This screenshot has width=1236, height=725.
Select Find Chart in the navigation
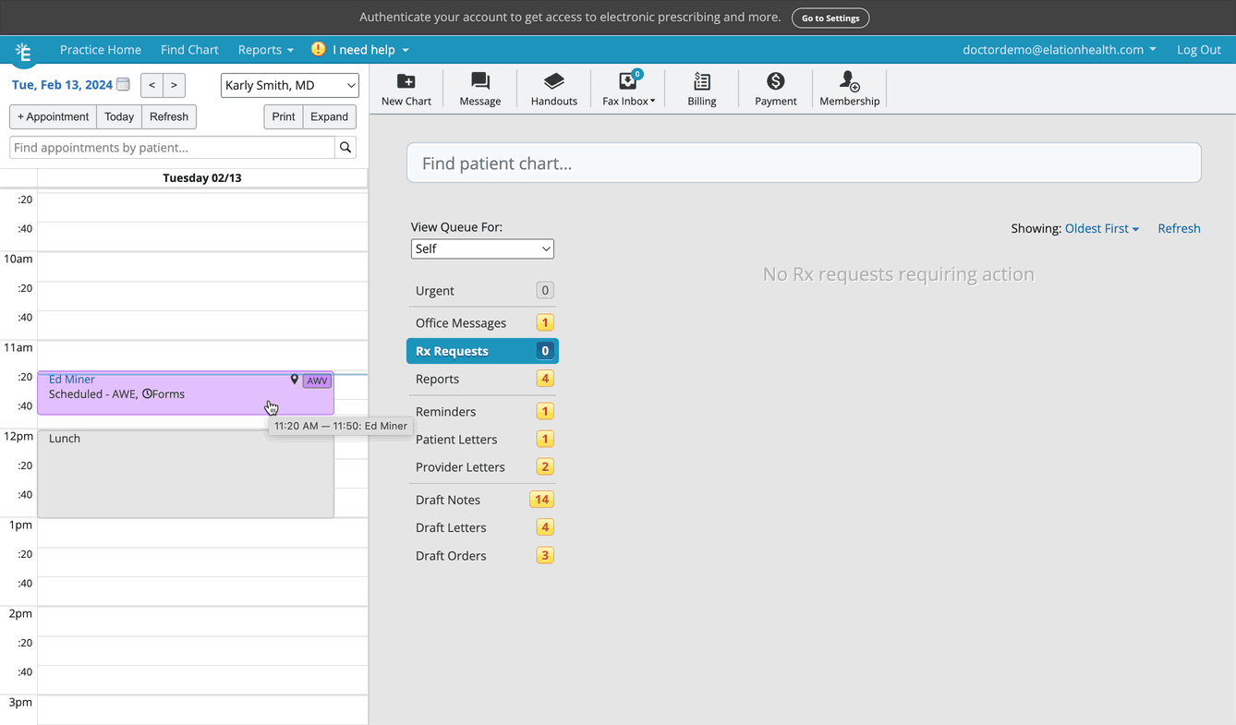click(x=189, y=50)
